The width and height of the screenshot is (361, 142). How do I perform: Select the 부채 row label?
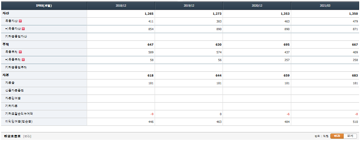6,44
